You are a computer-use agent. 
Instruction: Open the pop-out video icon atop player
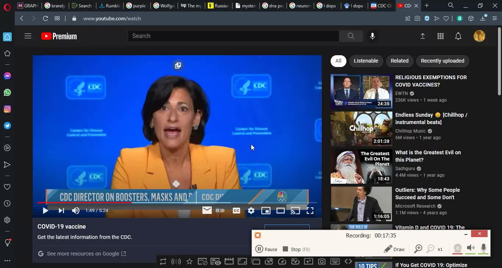178,66
